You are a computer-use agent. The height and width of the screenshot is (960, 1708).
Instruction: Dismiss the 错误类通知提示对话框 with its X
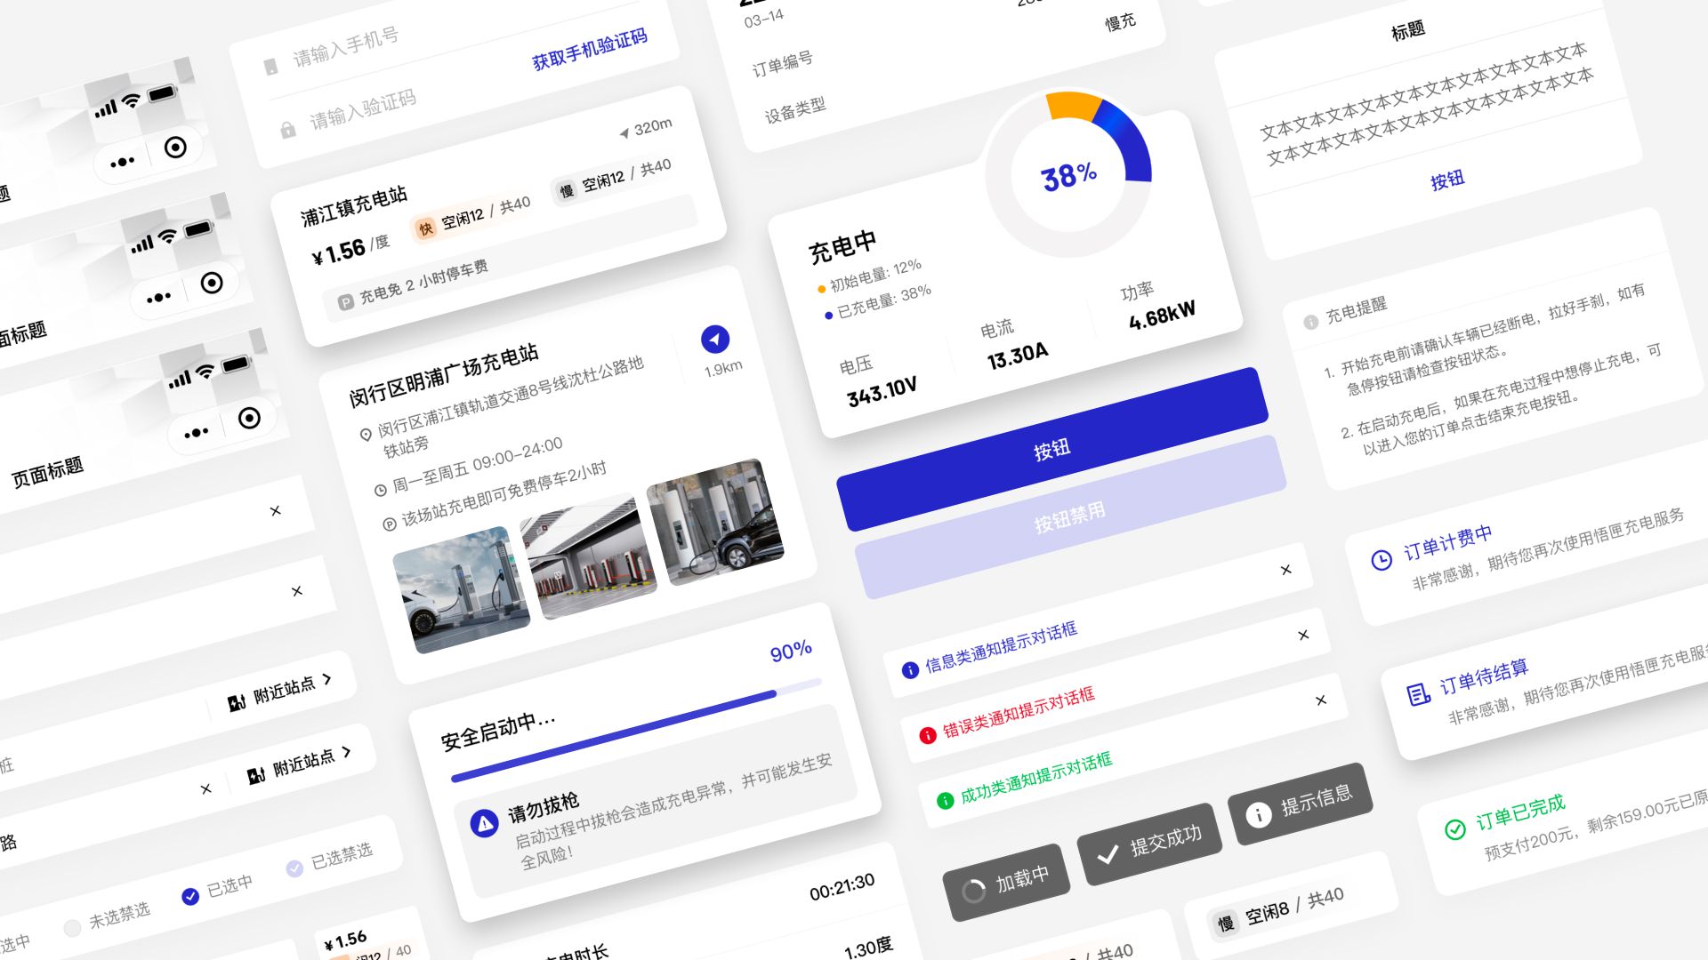click(x=1303, y=635)
